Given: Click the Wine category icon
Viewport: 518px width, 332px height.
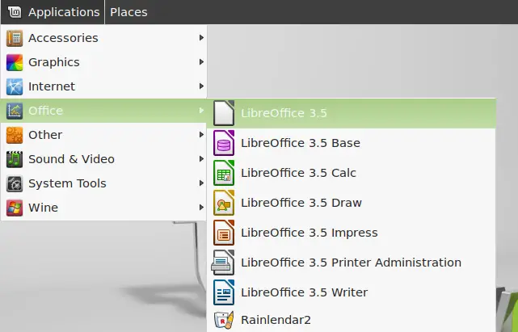Looking at the screenshot, I should click(x=15, y=208).
